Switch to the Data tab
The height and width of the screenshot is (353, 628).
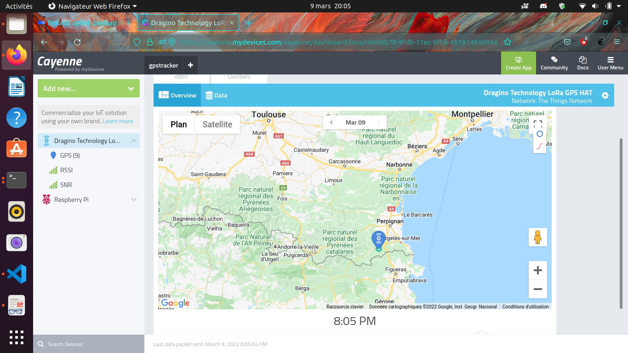(x=216, y=95)
